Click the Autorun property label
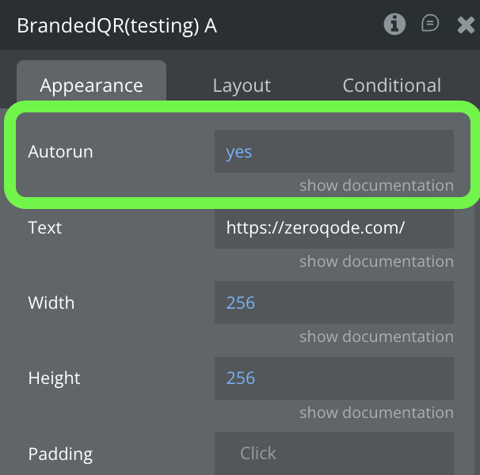 pos(60,151)
